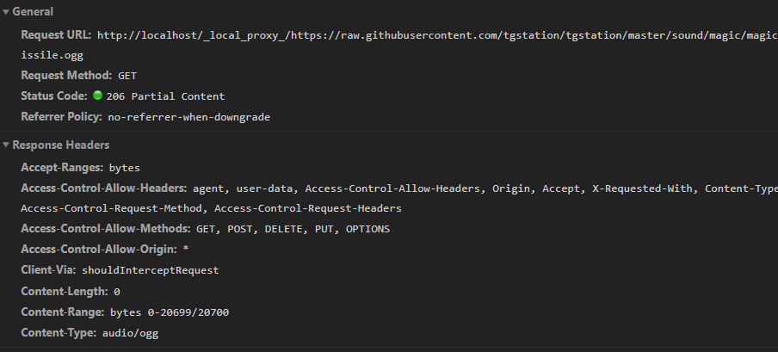Click the issile.ogg wrapped URL text
The width and height of the screenshot is (778, 352).
tap(52, 55)
